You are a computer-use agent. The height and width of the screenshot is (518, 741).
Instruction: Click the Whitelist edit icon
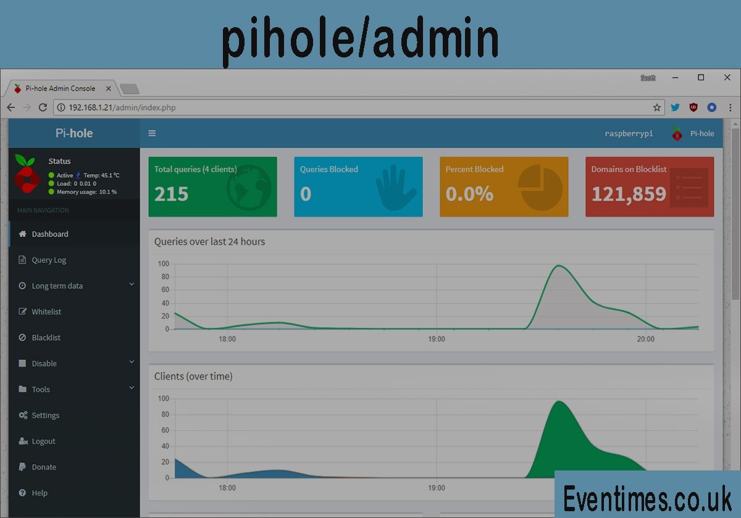(23, 312)
